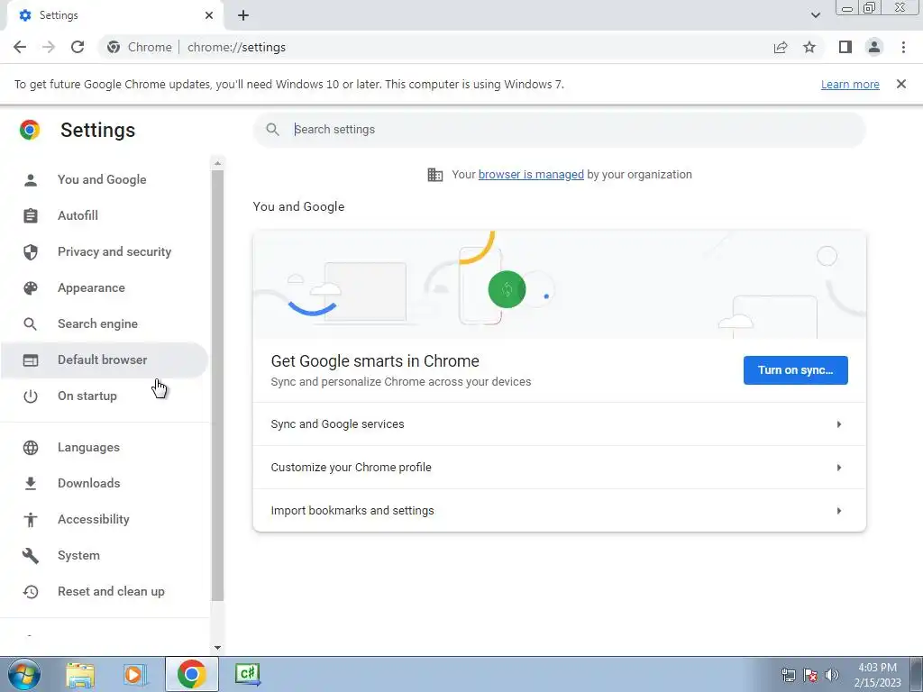This screenshot has height=692, width=923.
Task: Click the volume speaker tray icon
Action: pyautogui.click(x=832, y=675)
